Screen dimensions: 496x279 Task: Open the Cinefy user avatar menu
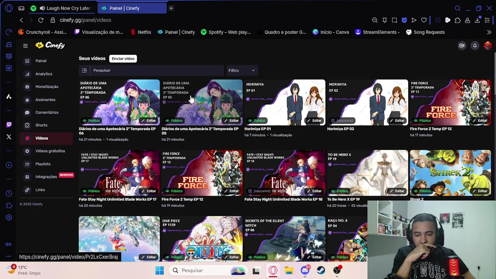pyautogui.click(x=487, y=46)
